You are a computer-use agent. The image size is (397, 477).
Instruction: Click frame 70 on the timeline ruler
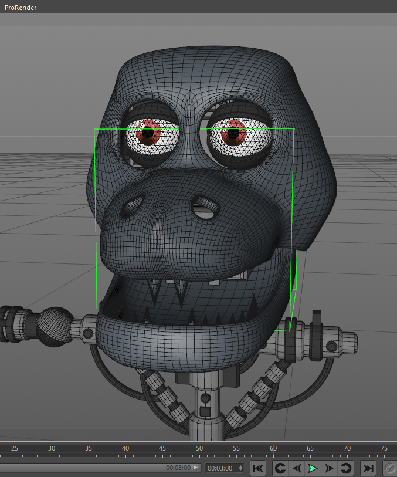click(347, 449)
